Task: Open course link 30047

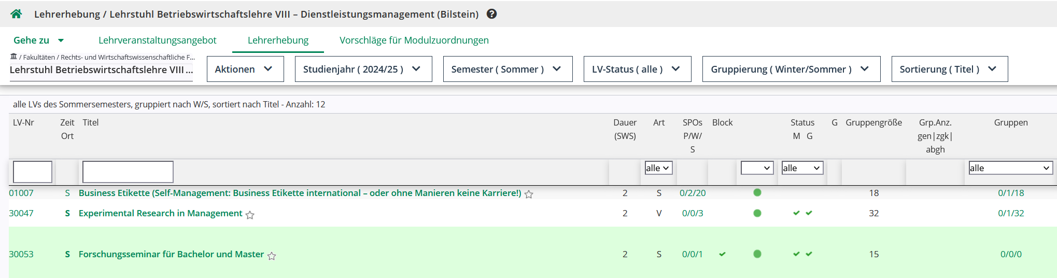Action: pyautogui.click(x=21, y=213)
